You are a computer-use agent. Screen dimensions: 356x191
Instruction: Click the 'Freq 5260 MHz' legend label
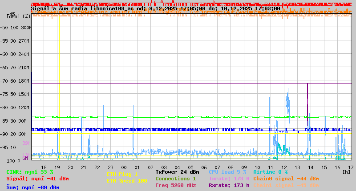pyautogui.click(x=175, y=185)
